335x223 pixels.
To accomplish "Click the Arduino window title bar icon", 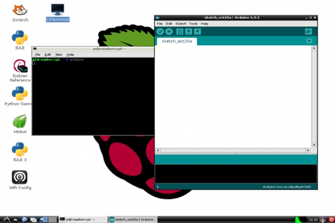I will coord(157,18).
